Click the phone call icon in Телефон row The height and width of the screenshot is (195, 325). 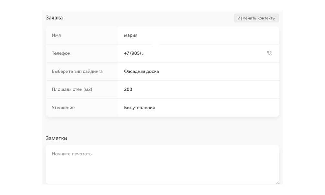(269, 53)
